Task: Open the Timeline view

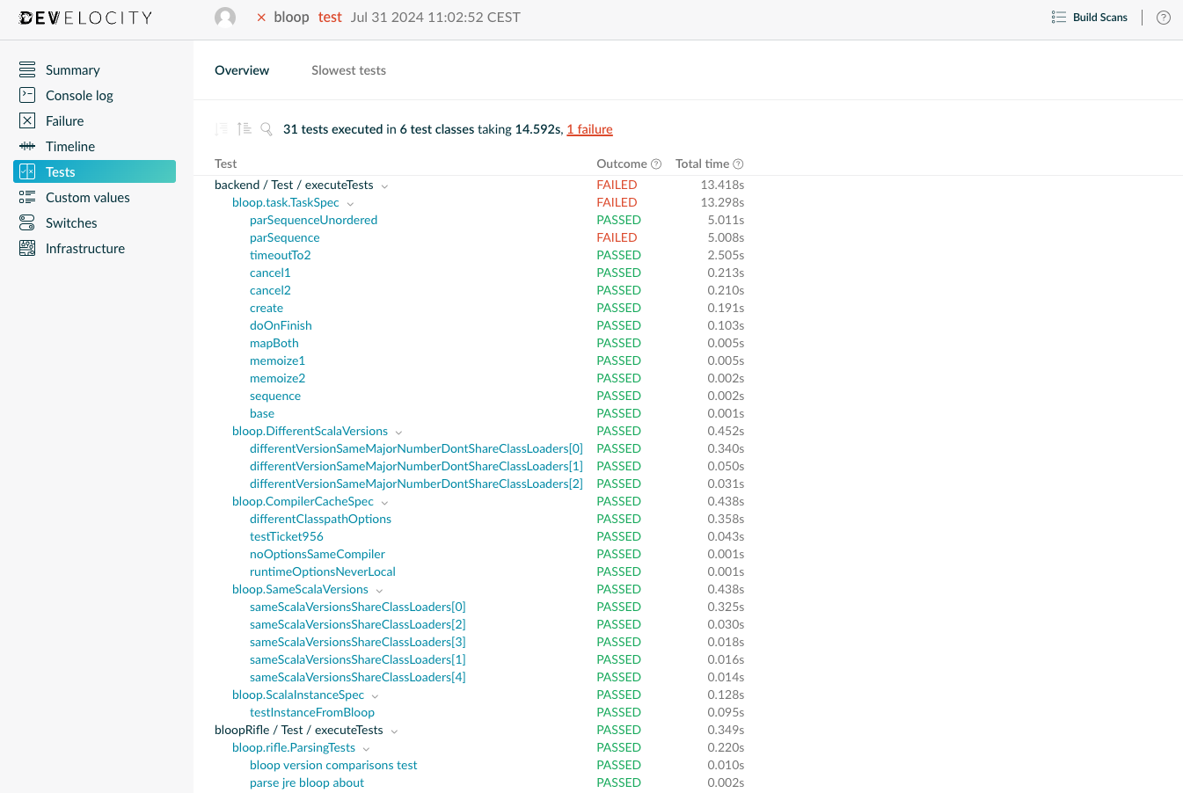Action: click(x=72, y=146)
